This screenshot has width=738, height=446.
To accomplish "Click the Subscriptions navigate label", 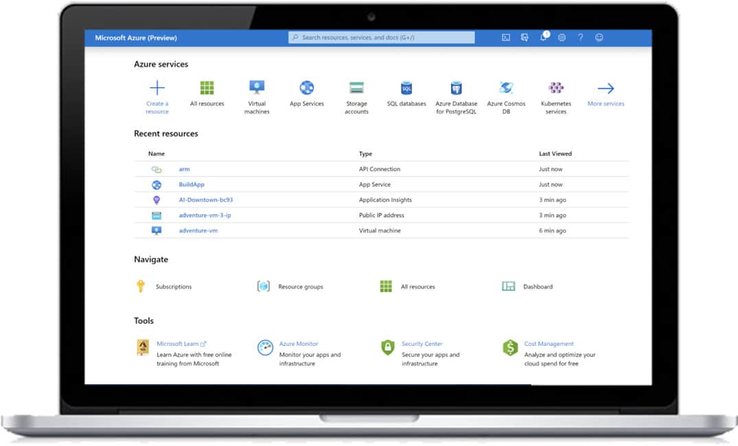I will coord(174,287).
